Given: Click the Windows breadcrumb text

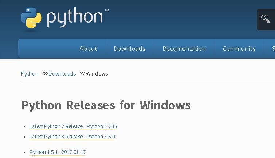Looking at the screenshot, I should coord(97,74).
